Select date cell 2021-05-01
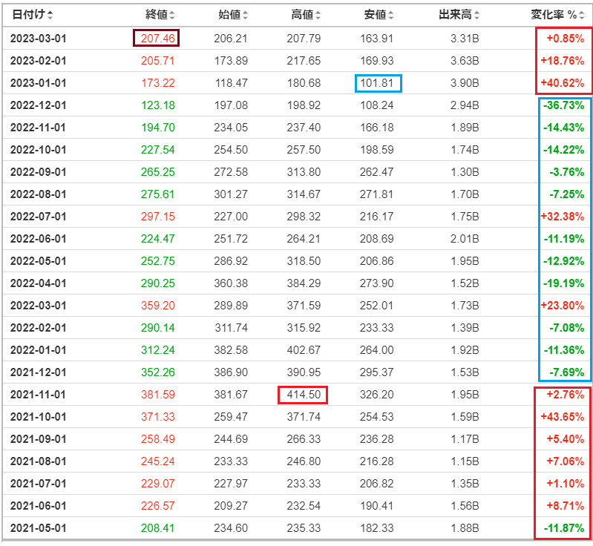Image resolution: width=593 pixels, height=546 pixels. (x=38, y=528)
